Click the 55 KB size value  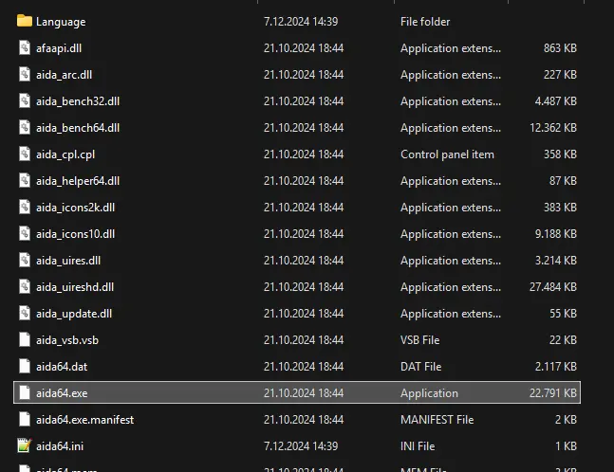(563, 314)
